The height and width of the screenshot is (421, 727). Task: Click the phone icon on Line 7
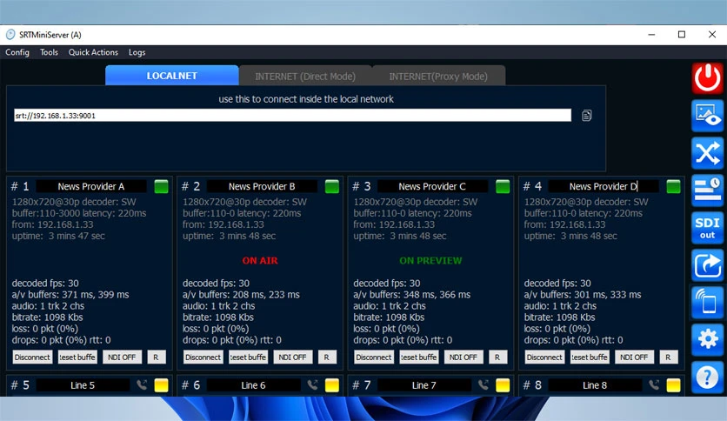(484, 384)
